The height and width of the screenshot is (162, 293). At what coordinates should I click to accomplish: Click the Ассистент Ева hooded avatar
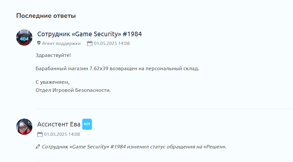[x=24, y=127]
